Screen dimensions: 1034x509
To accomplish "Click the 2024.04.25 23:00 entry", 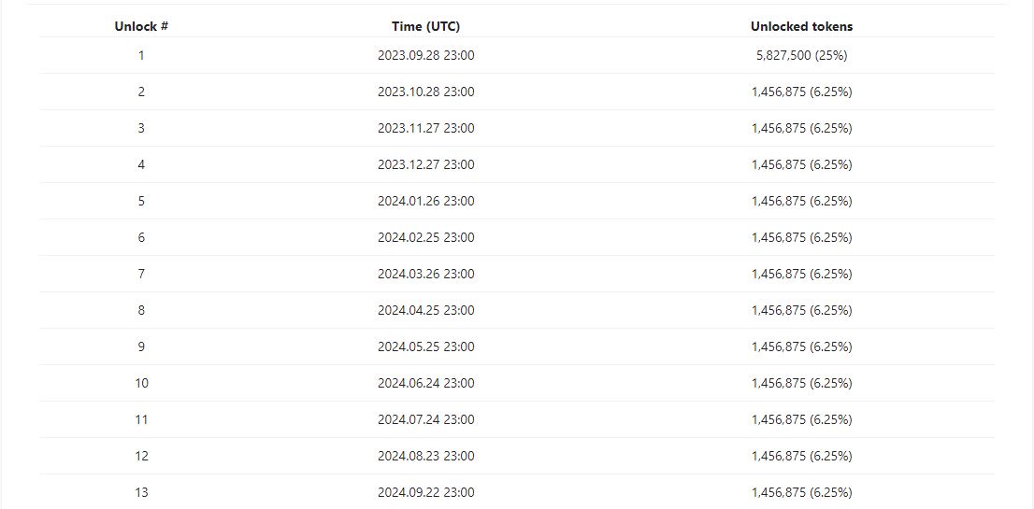I will pos(426,310).
